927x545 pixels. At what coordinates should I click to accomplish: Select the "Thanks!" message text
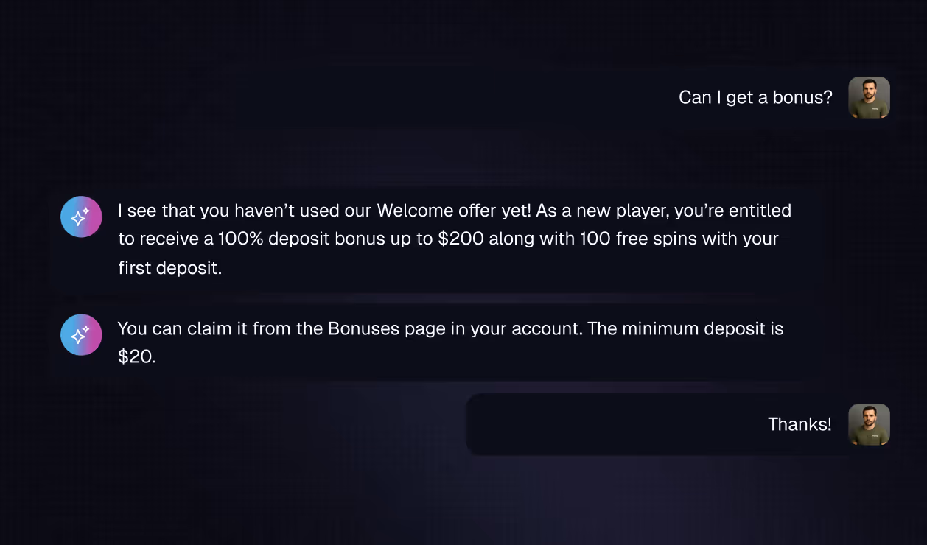800,424
